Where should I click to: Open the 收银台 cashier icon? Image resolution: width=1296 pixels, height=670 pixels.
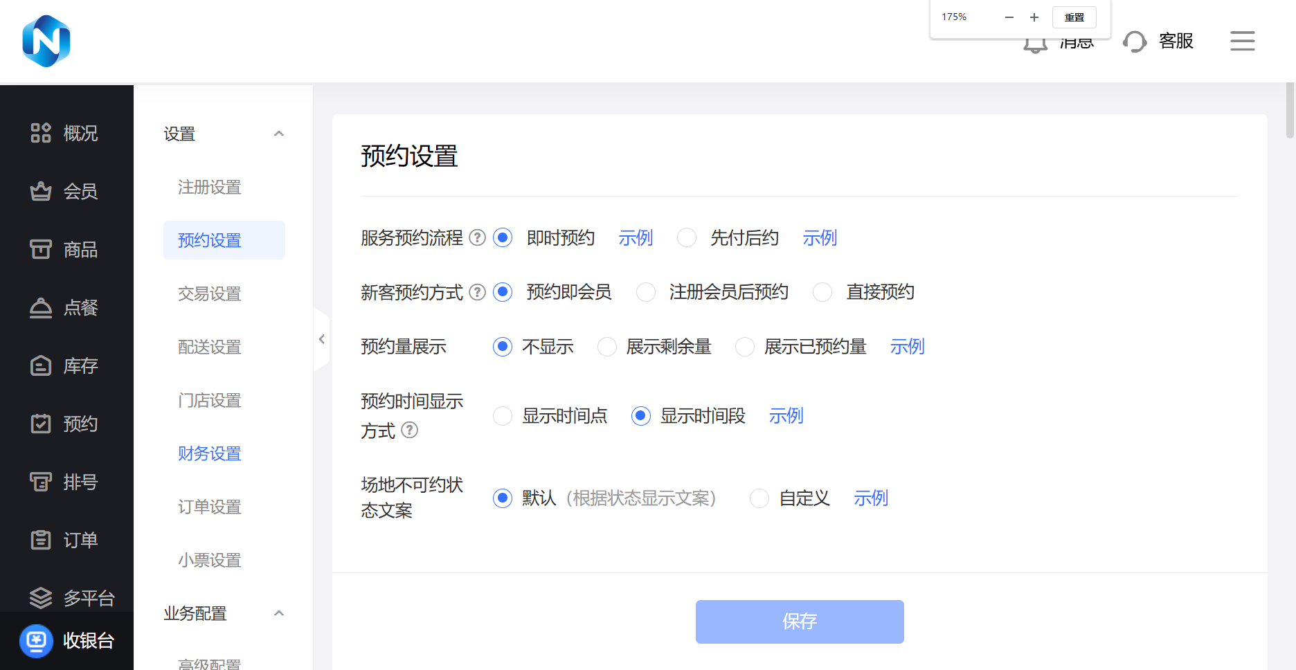click(x=36, y=641)
